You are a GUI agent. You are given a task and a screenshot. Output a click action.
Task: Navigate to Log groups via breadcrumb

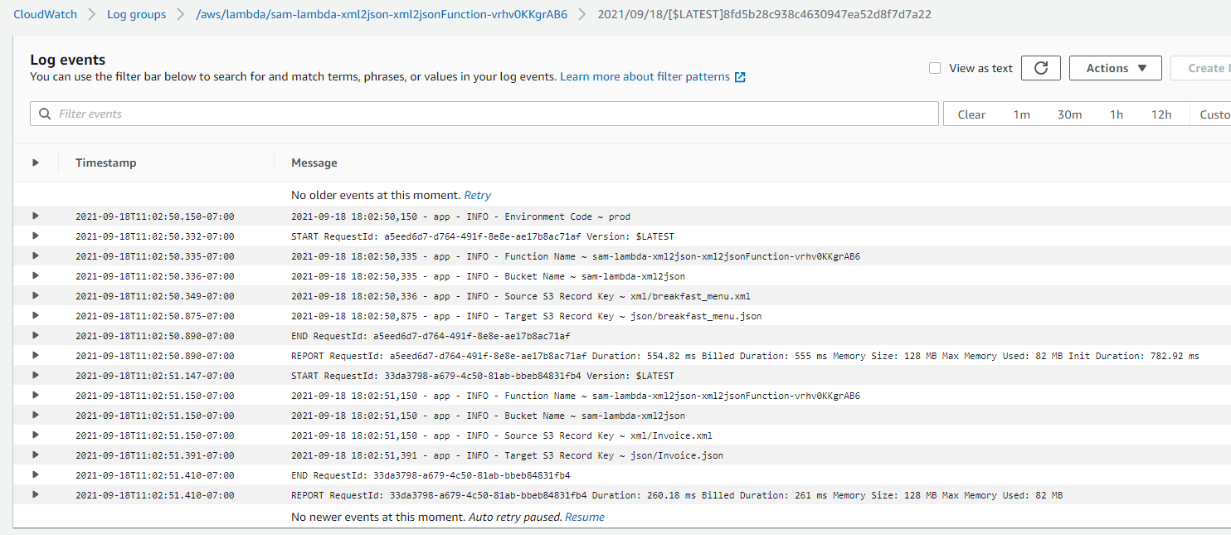click(x=136, y=13)
